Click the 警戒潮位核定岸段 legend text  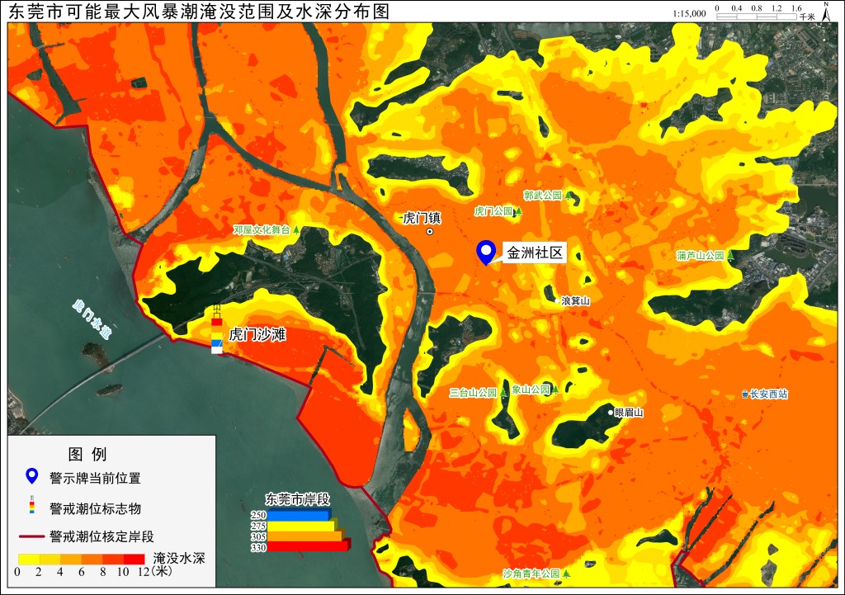101,536
